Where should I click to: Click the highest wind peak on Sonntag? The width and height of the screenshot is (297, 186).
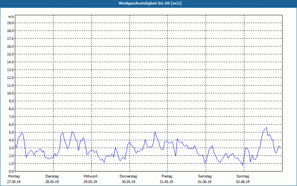pos(266,128)
